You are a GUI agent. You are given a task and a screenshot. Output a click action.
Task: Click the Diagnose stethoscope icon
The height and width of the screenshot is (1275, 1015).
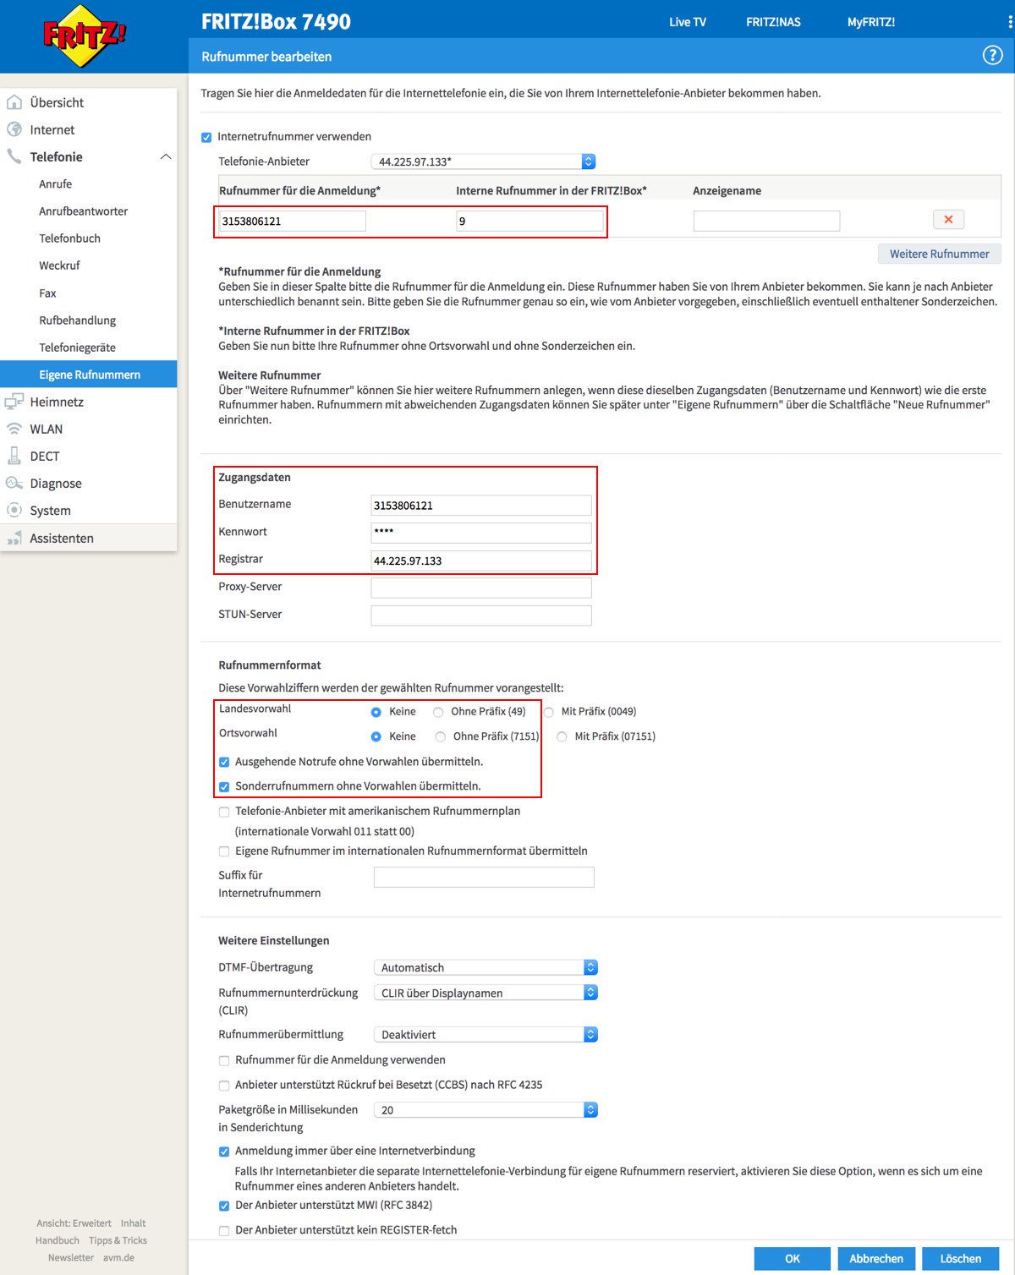(14, 483)
